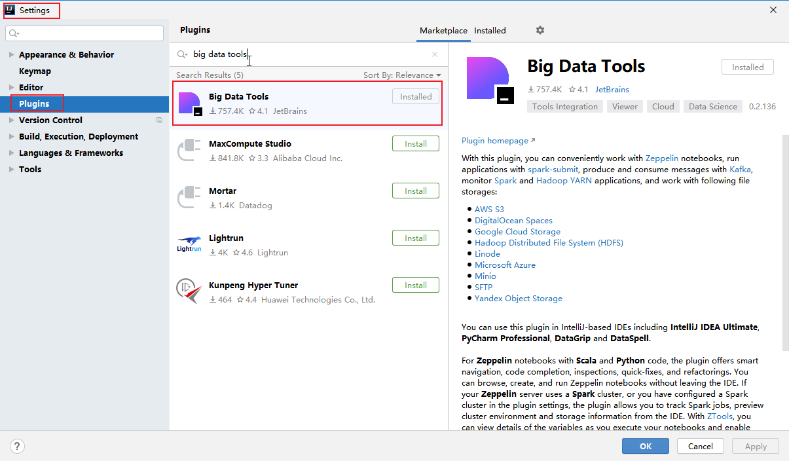The image size is (789, 461).
Task: Click the Data Science tag
Action: pos(713,107)
